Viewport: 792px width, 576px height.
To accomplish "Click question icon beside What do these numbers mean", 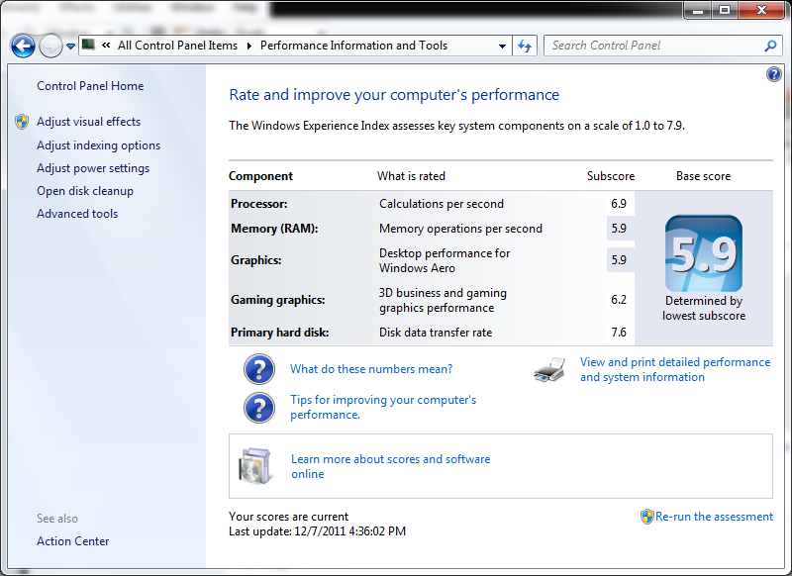I will (x=259, y=369).
